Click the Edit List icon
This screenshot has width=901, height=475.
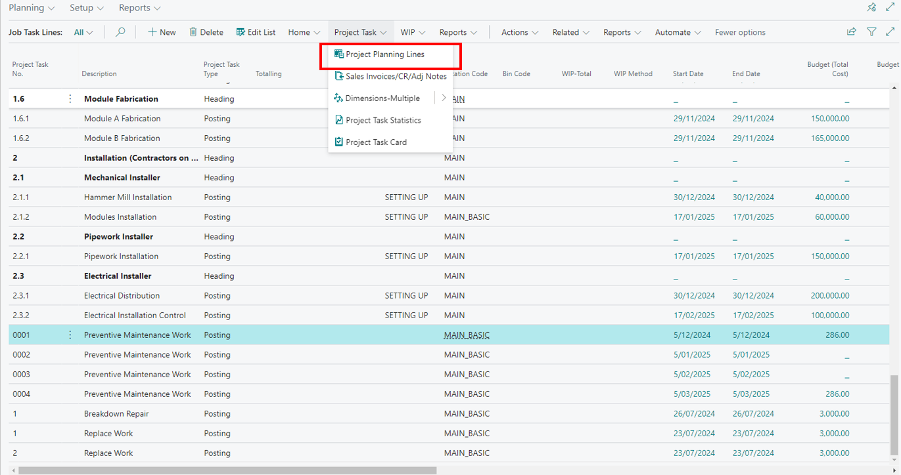[x=241, y=32]
